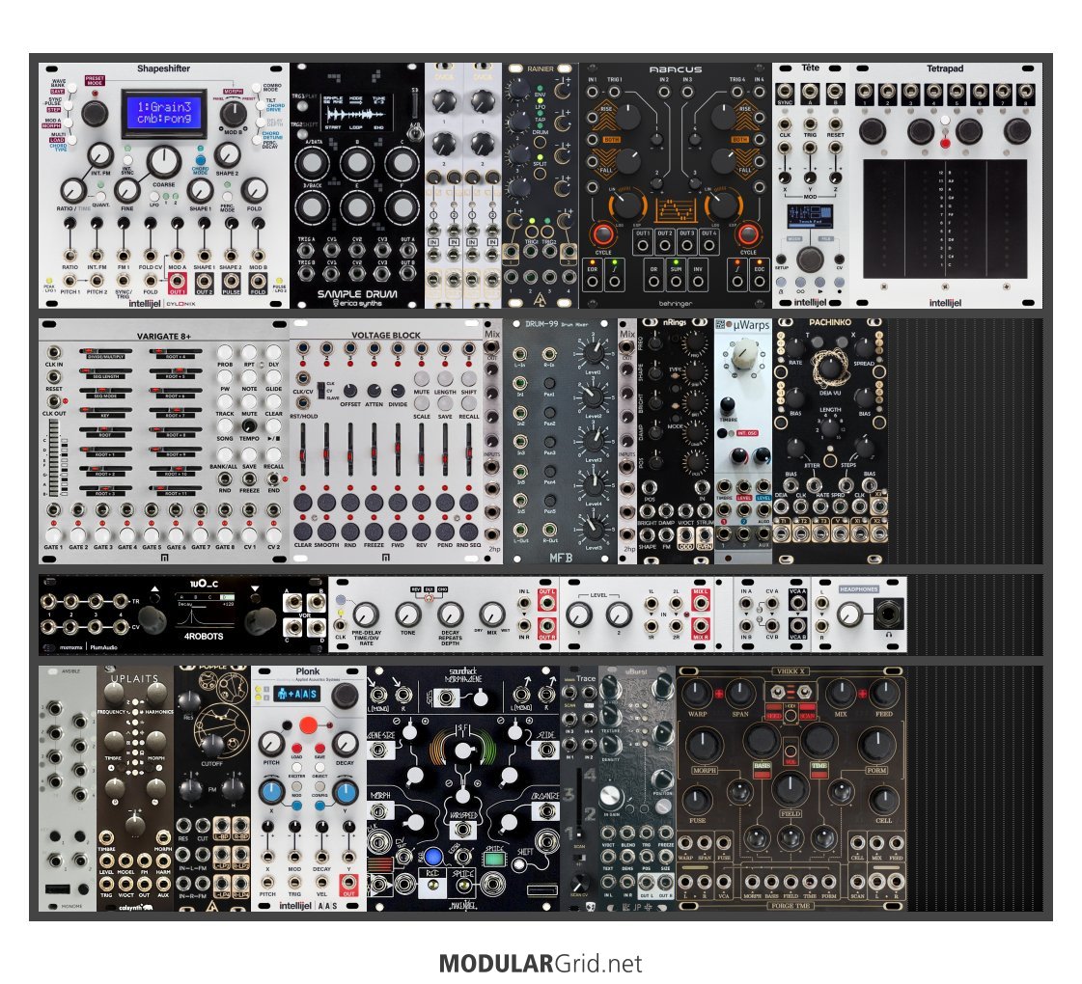Click the CUTOFF knob on the filter module

pyautogui.click(x=211, y=744)
